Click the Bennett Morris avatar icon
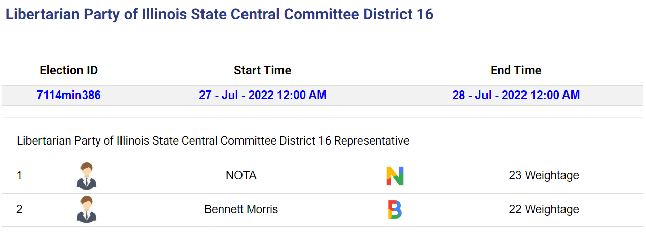Viewport: 646px width, 236px height. (x=87, y=209)
